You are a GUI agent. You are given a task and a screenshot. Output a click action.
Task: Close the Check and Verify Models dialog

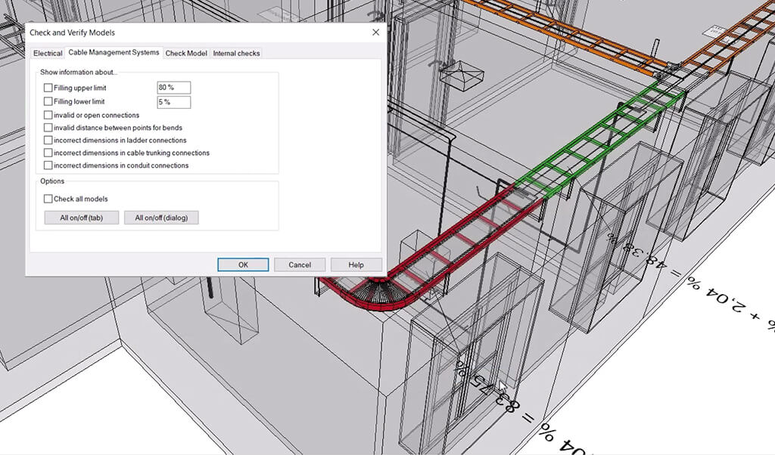point(375,32)
